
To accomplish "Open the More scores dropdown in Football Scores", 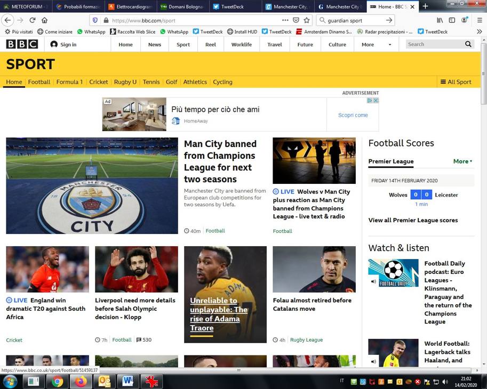I will 462,161.
